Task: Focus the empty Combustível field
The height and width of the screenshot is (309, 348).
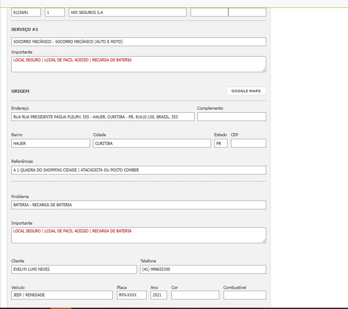Action: [x=244, y=295]
